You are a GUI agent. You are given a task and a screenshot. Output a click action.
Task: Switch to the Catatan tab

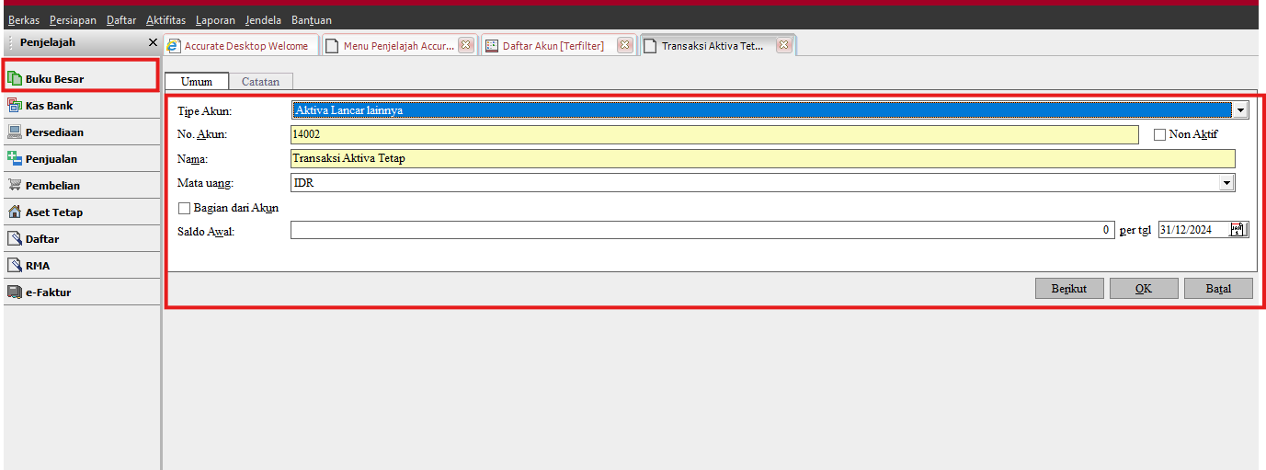[x=260, y=82]
